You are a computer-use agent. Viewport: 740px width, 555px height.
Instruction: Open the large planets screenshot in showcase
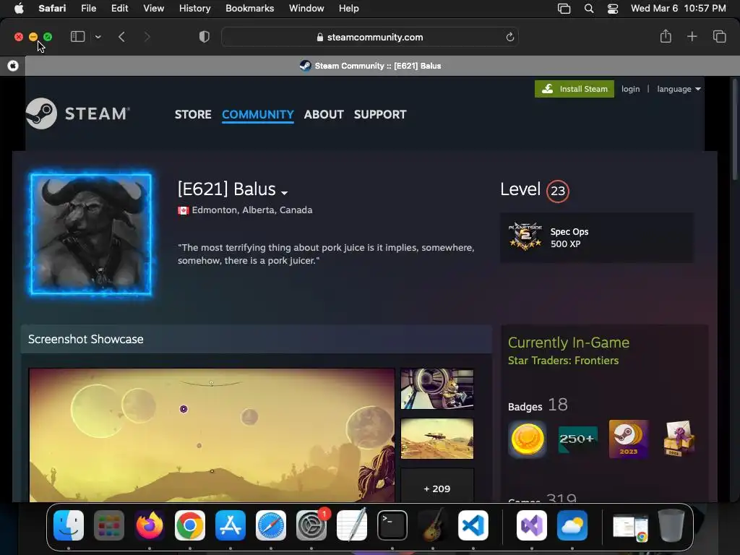[212, 435]
